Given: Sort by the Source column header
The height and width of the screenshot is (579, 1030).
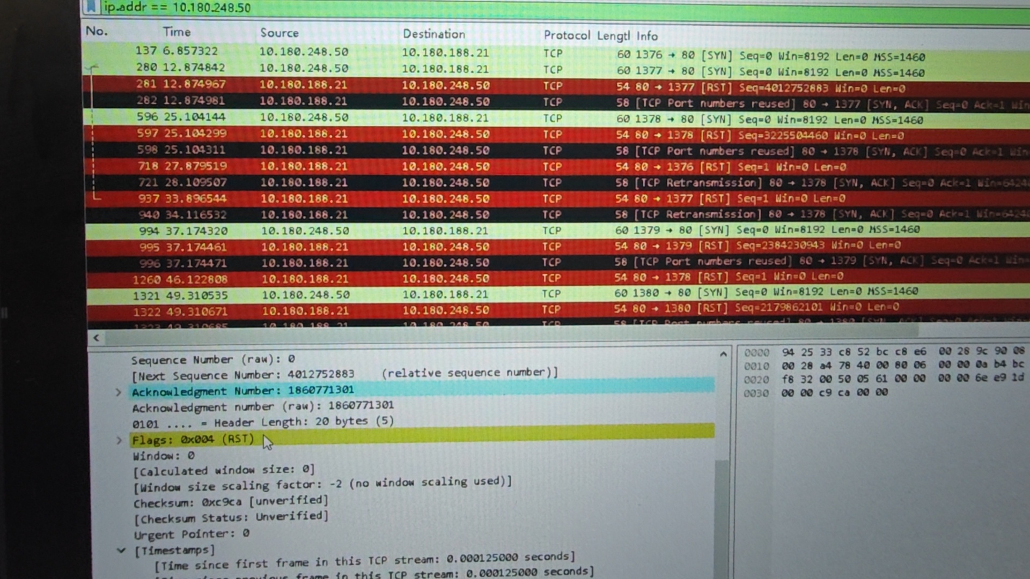Looking at the screenshot, I should (279, 33).
